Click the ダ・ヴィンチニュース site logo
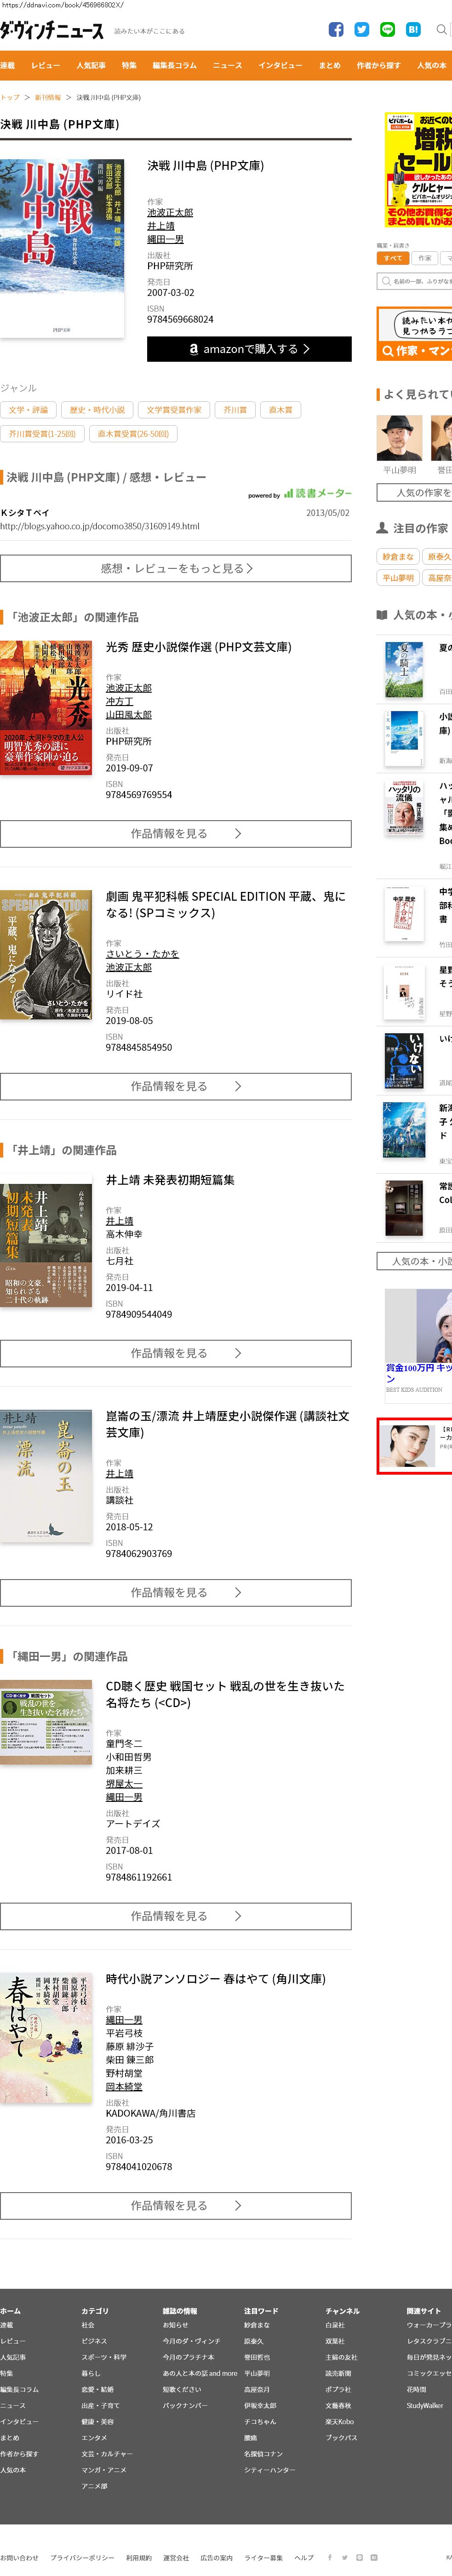The image size is (452, 2576). pyautogui.click(x=52, y=31)
